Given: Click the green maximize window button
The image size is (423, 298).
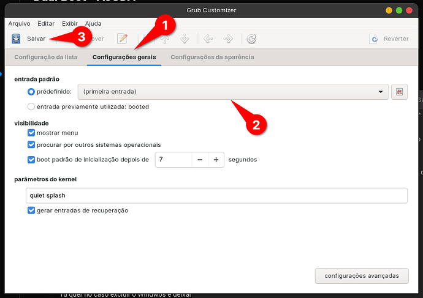Looking at the screenshot, I should (x=399, y=10).
